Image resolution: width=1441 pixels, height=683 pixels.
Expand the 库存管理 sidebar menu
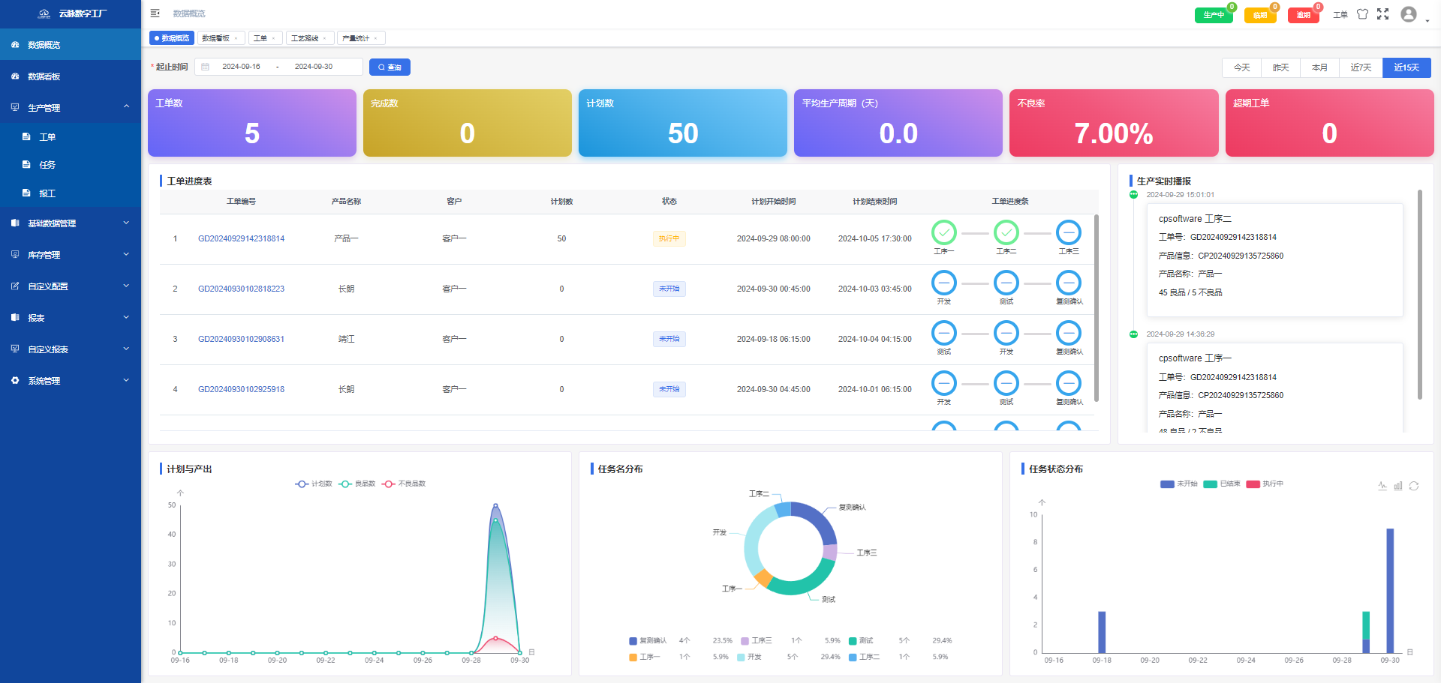tap(71, 255)
